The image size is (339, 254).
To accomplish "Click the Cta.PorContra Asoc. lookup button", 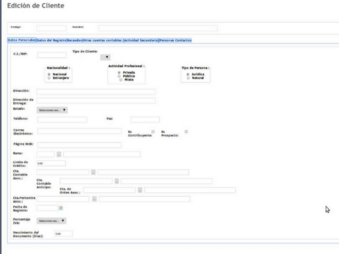I will click(94, 199).
